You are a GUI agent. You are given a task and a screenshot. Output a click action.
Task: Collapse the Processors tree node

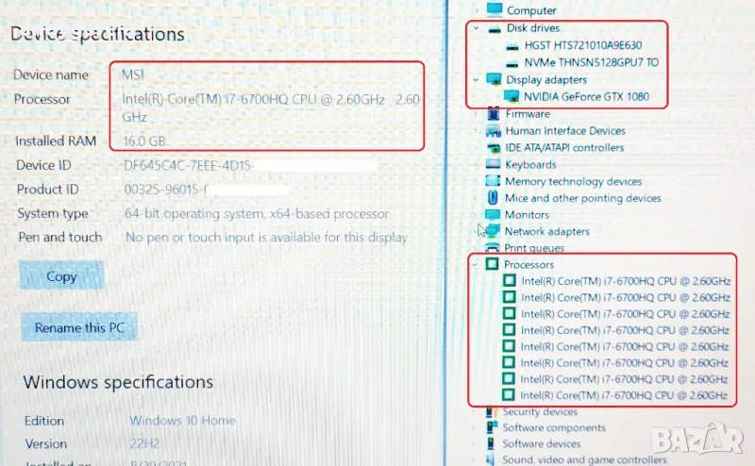pos(476,264)
